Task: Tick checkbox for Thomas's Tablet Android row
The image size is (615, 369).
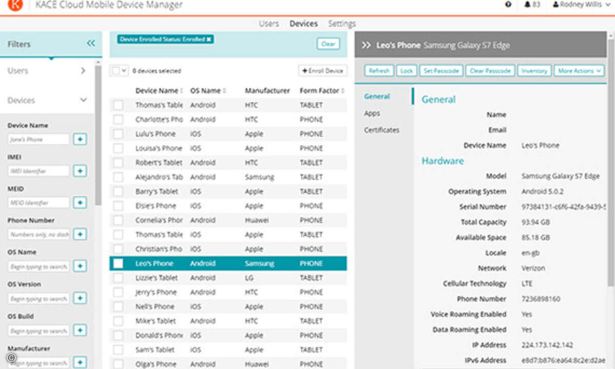Action: point(118,105)
